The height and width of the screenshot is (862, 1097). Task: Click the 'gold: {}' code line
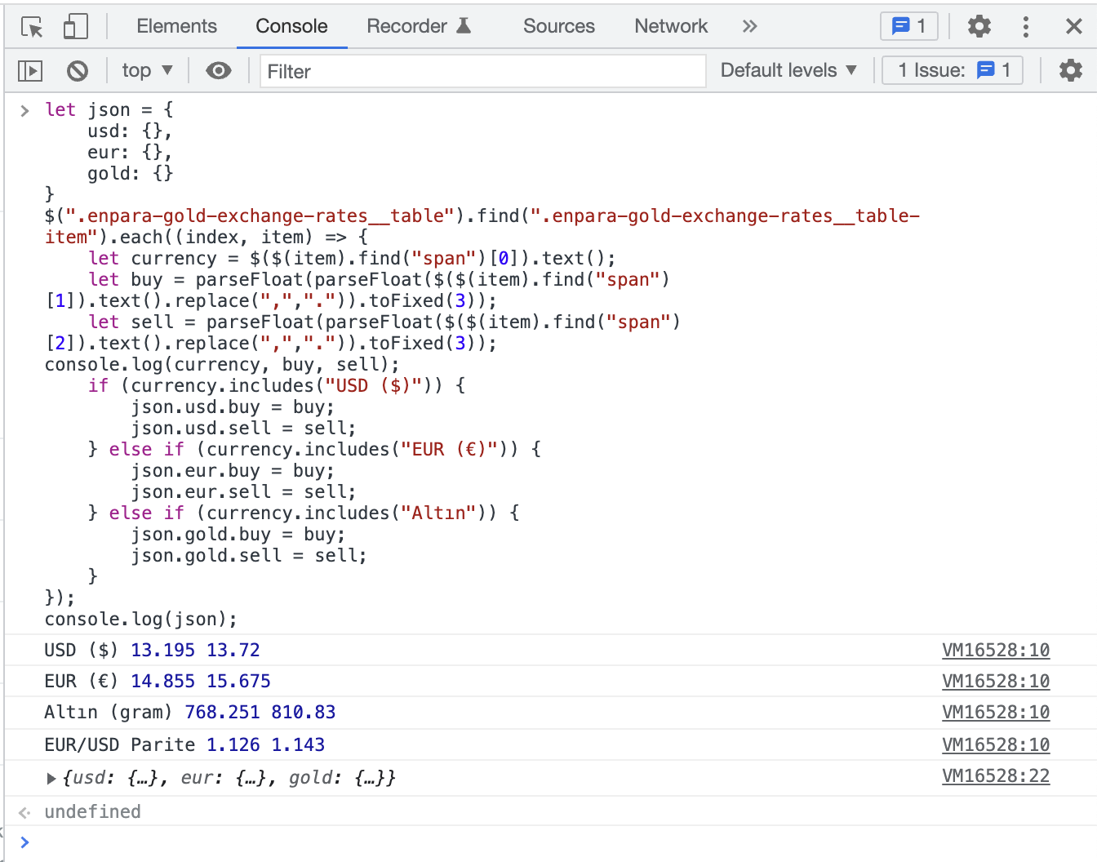(131, 173)
